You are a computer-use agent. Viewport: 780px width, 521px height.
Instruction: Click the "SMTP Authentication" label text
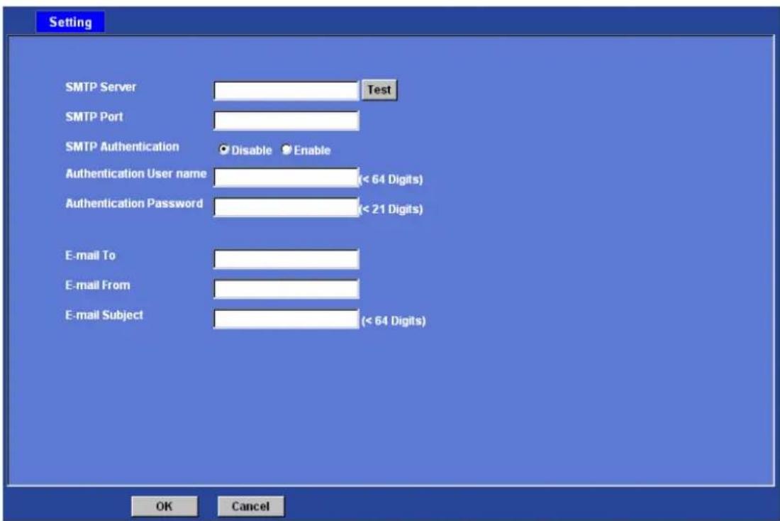coord(123,147)
